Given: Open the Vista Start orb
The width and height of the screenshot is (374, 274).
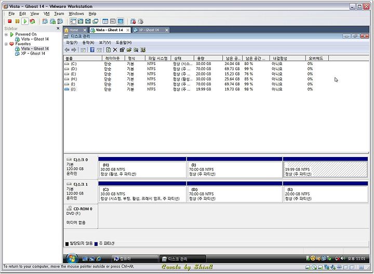Looking at the screenshot, I should pyautogui.click(x=72, y=259).
